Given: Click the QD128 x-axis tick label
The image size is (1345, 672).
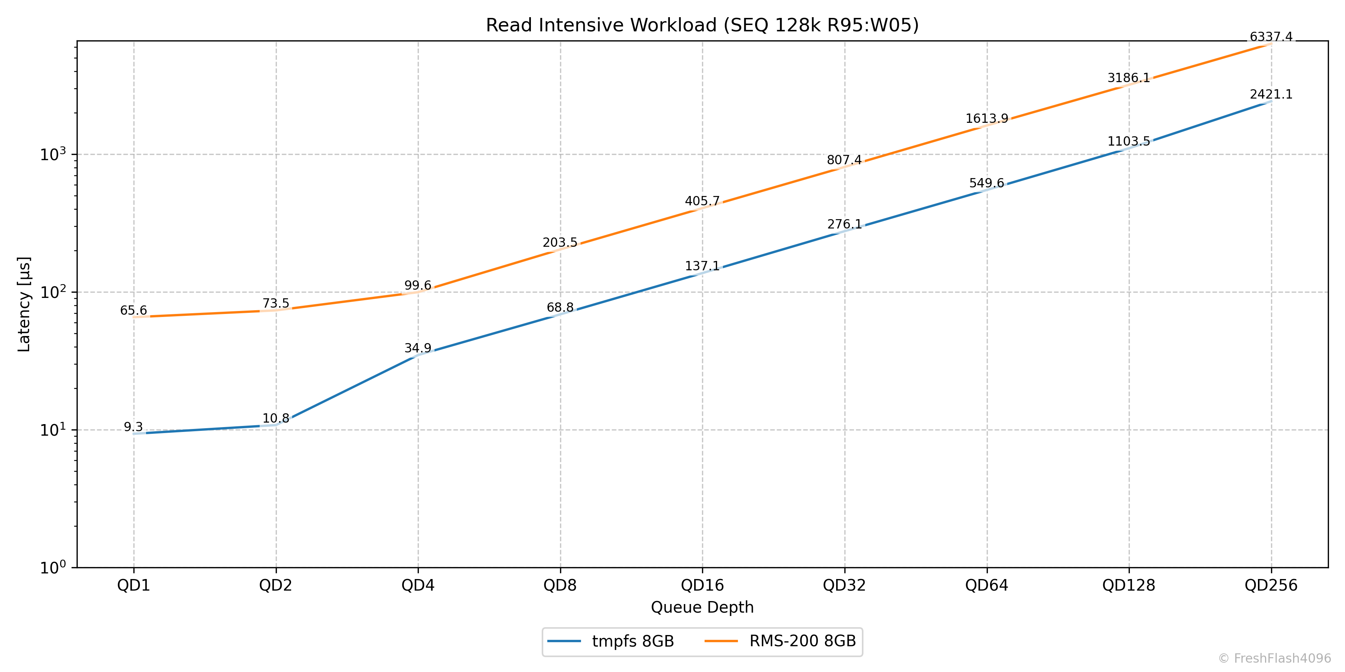Looking at the screenshot, I should (x=1128, y=585).
